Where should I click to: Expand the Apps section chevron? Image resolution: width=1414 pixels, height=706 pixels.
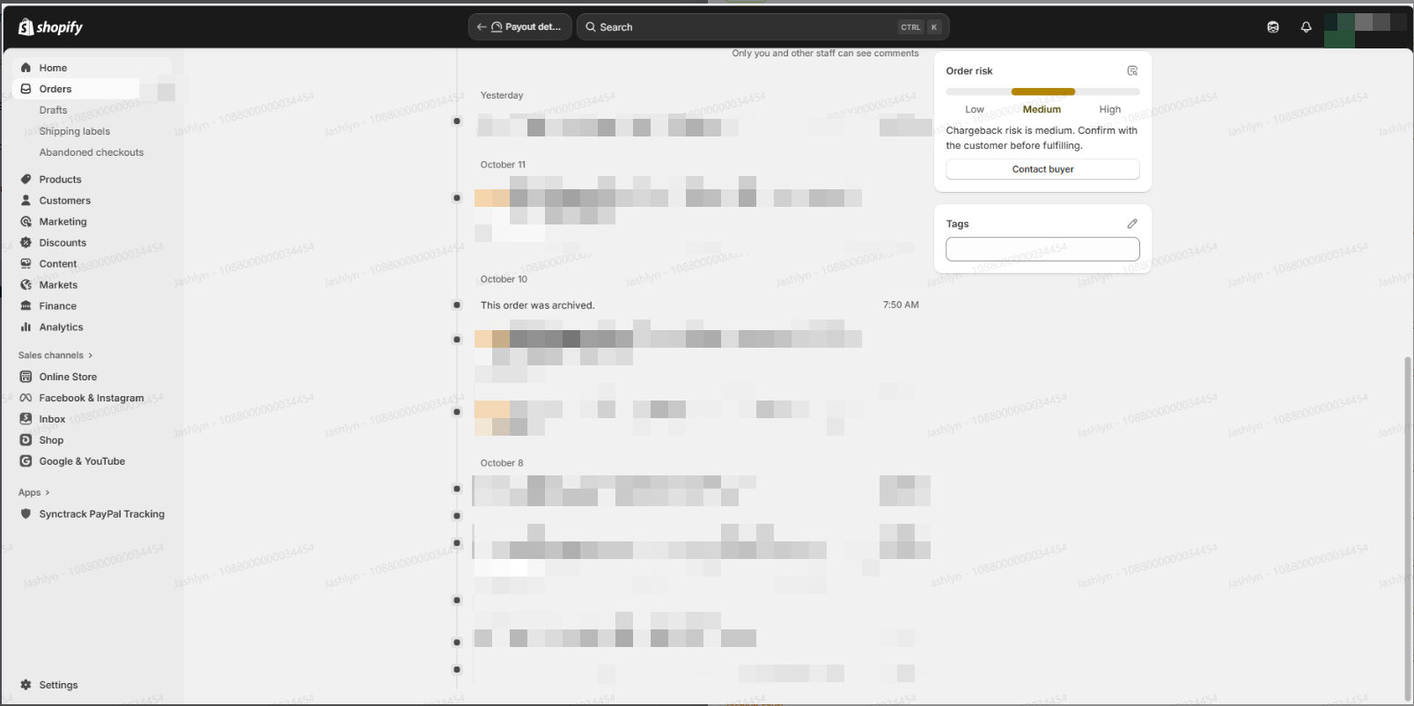click(48, 493)
